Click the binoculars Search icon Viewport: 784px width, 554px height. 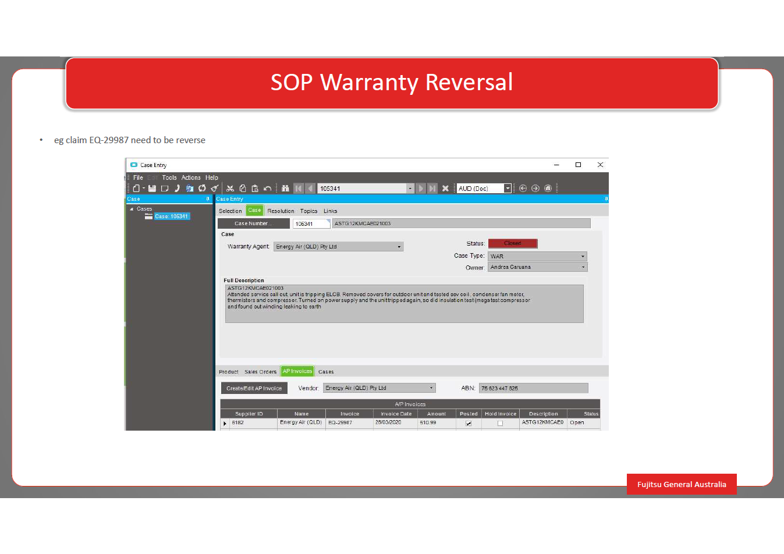285,188
